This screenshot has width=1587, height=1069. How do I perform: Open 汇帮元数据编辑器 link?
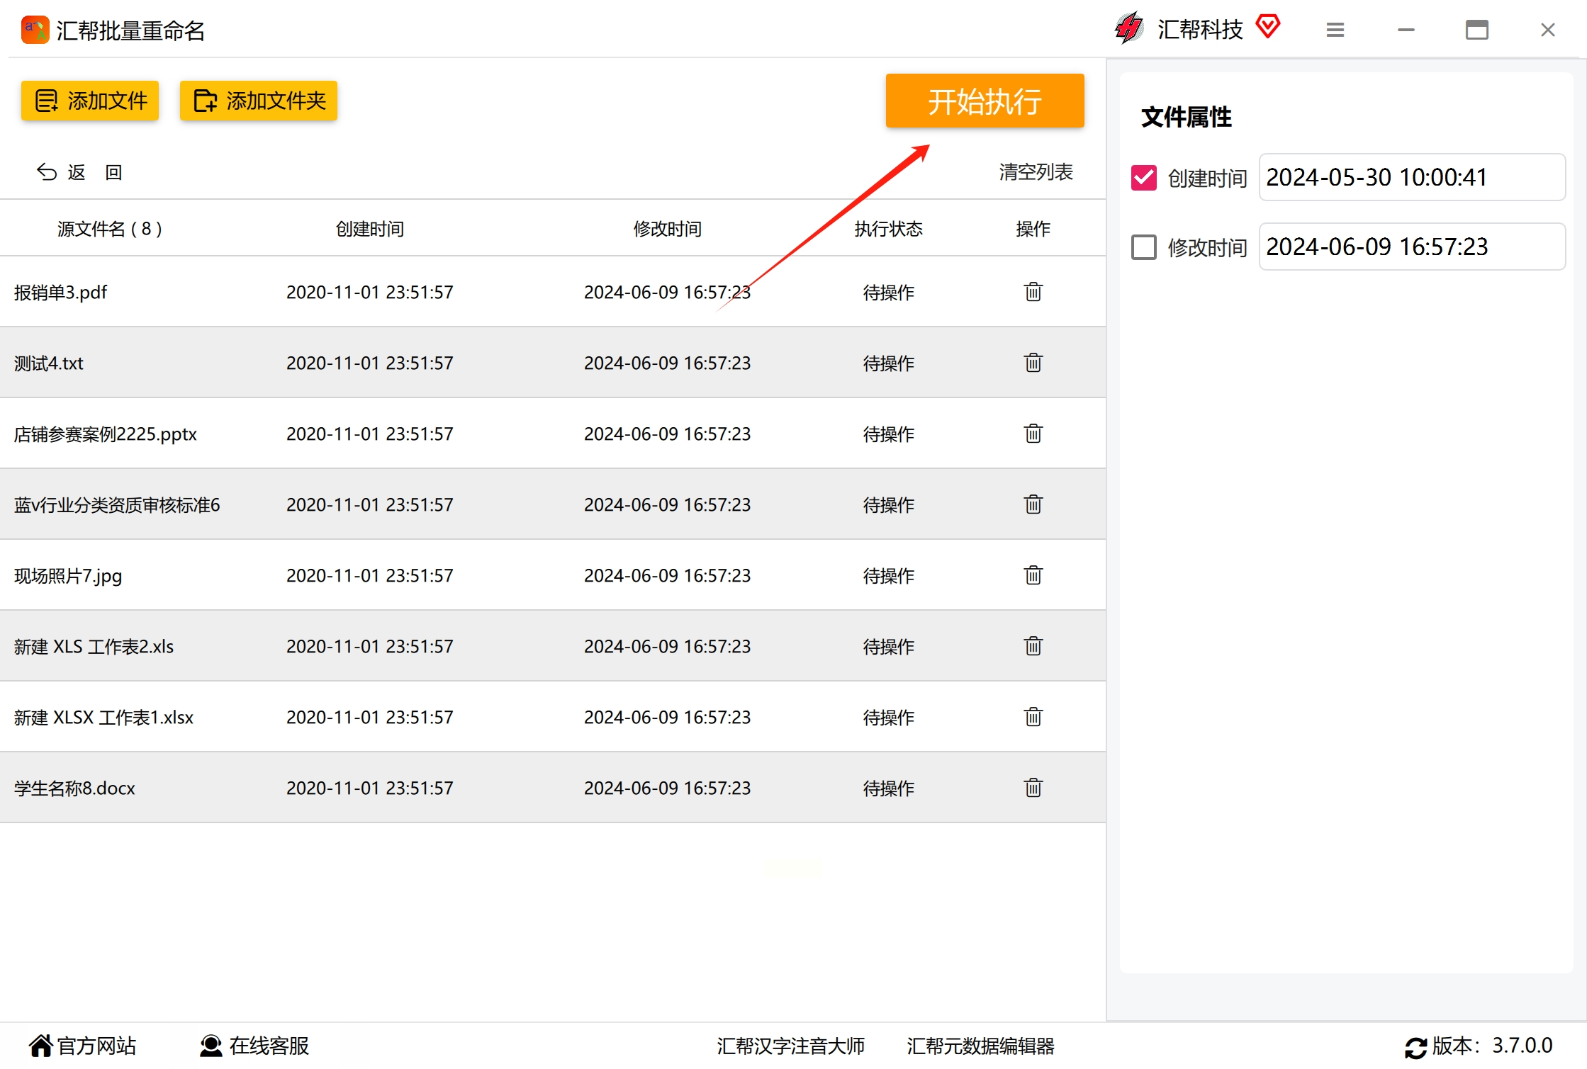click(x=980, y=1046)
